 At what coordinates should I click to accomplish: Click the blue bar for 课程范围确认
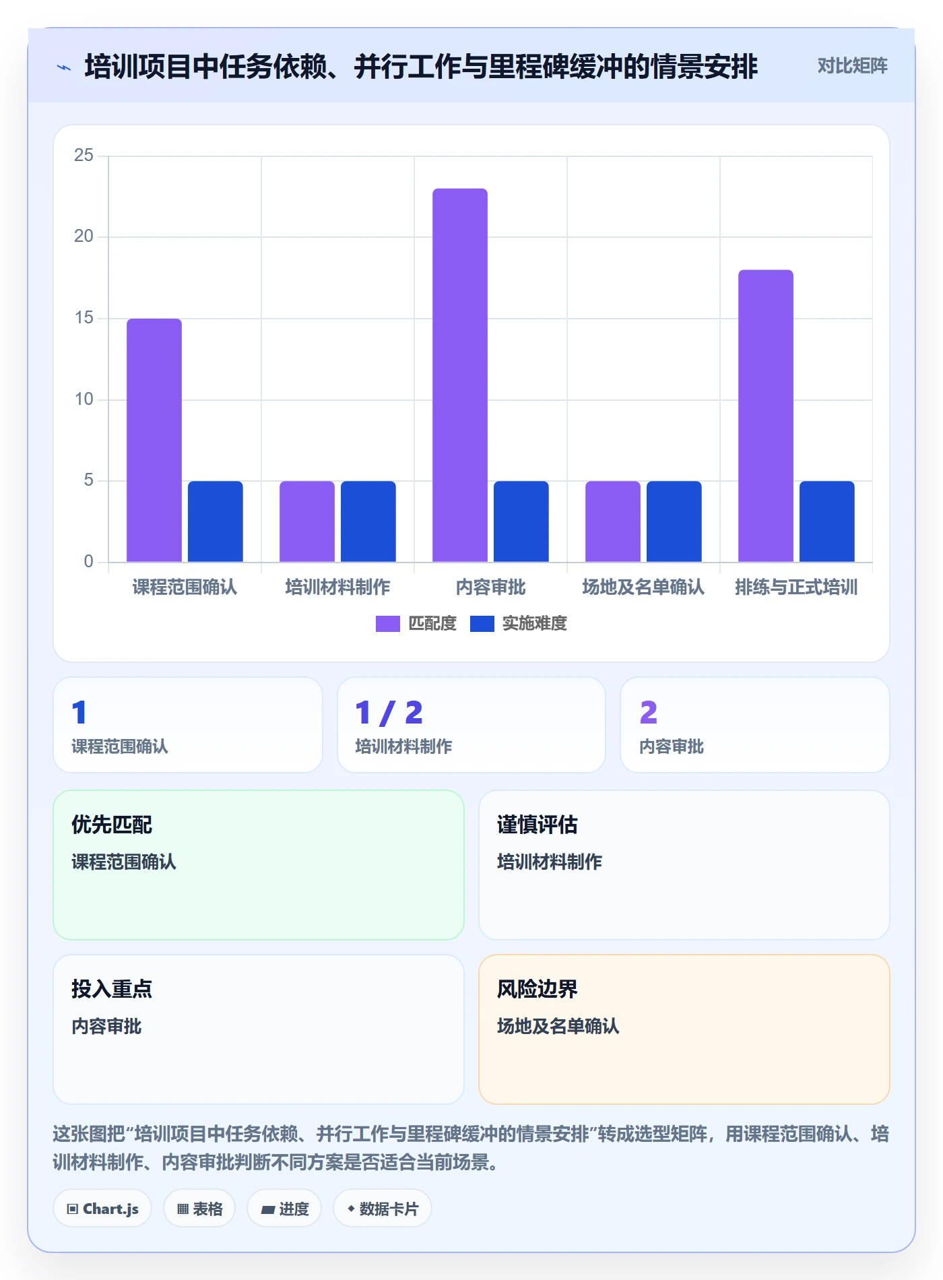tap(216, 521)
